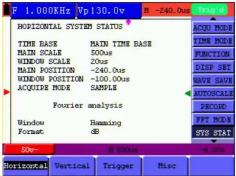
Task: Click the Hamming window value
Action: [x=106, y=123]
